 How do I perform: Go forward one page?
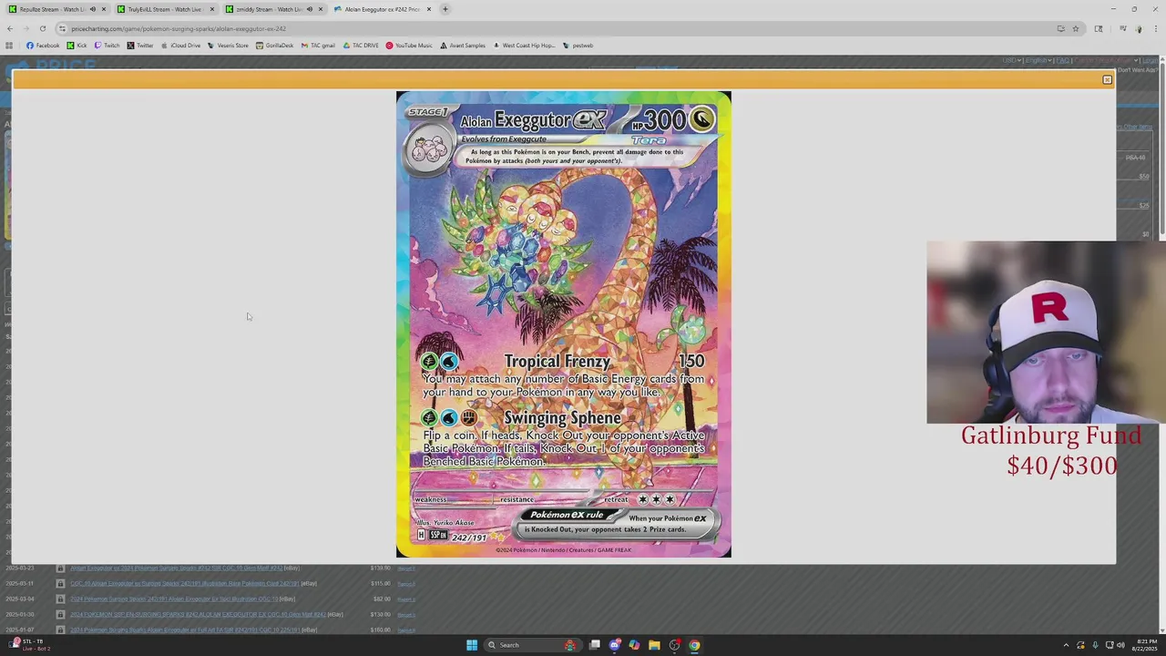[26, 28]
